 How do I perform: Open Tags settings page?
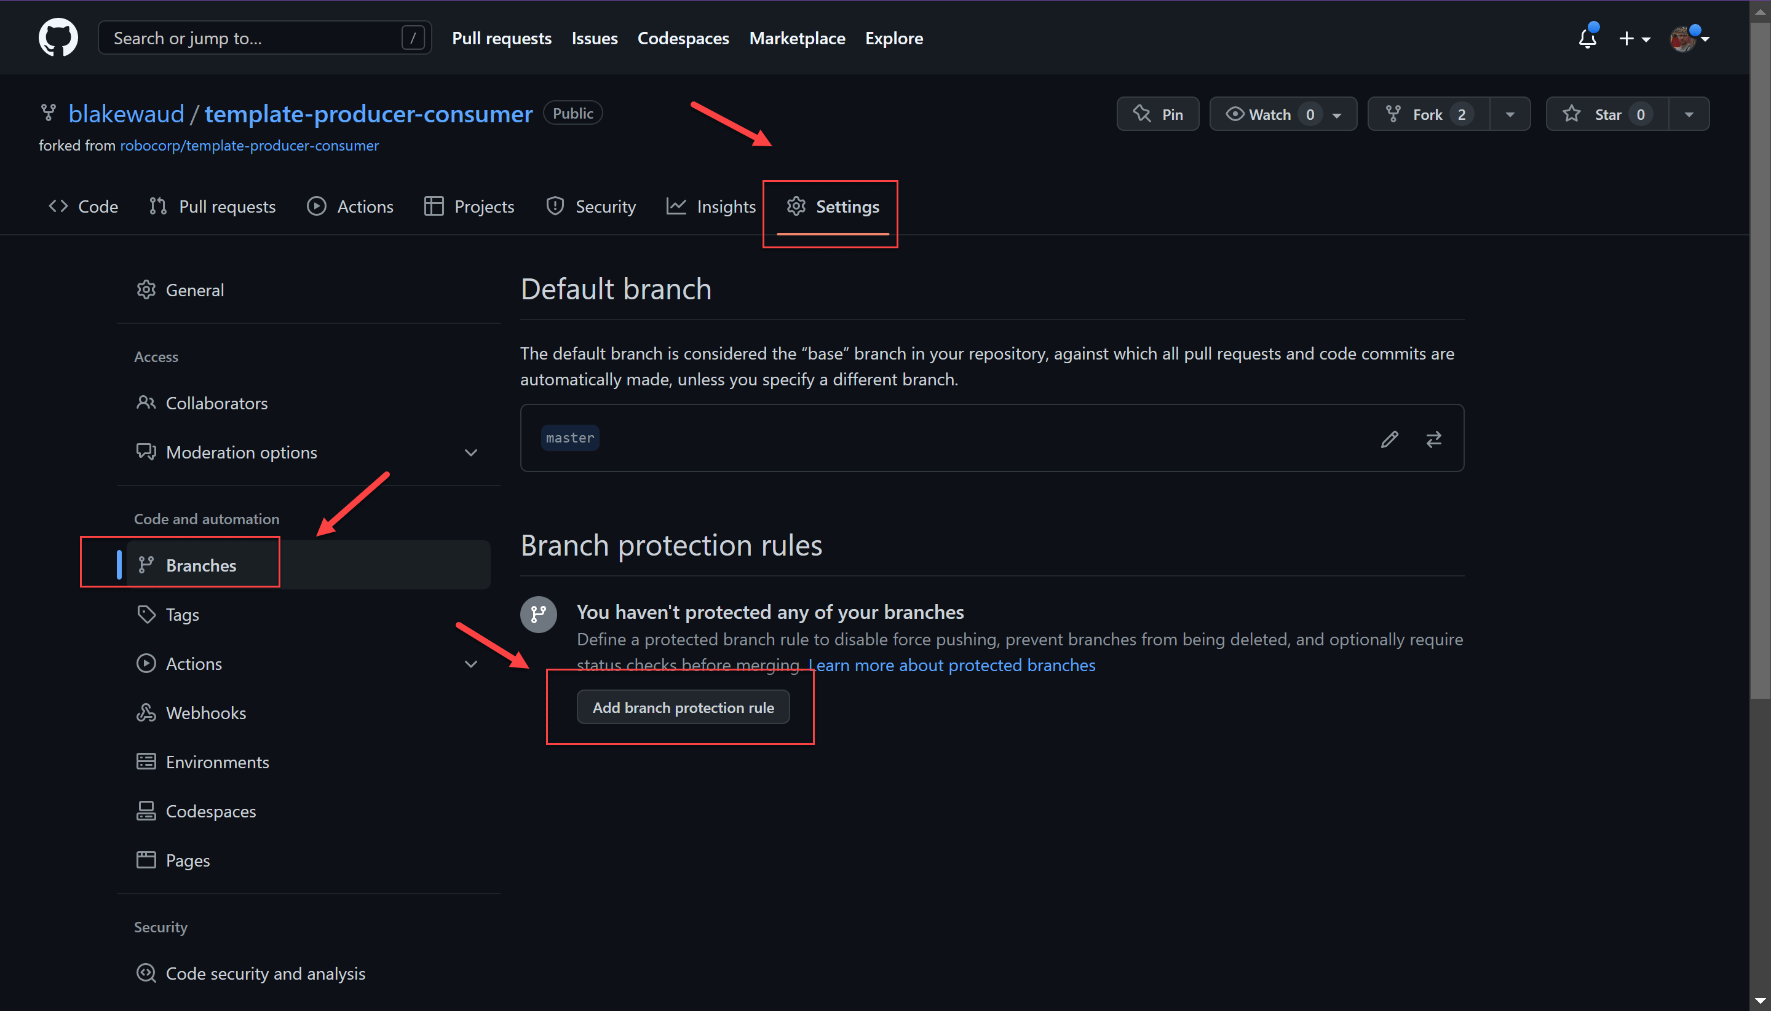coord(184,613)
